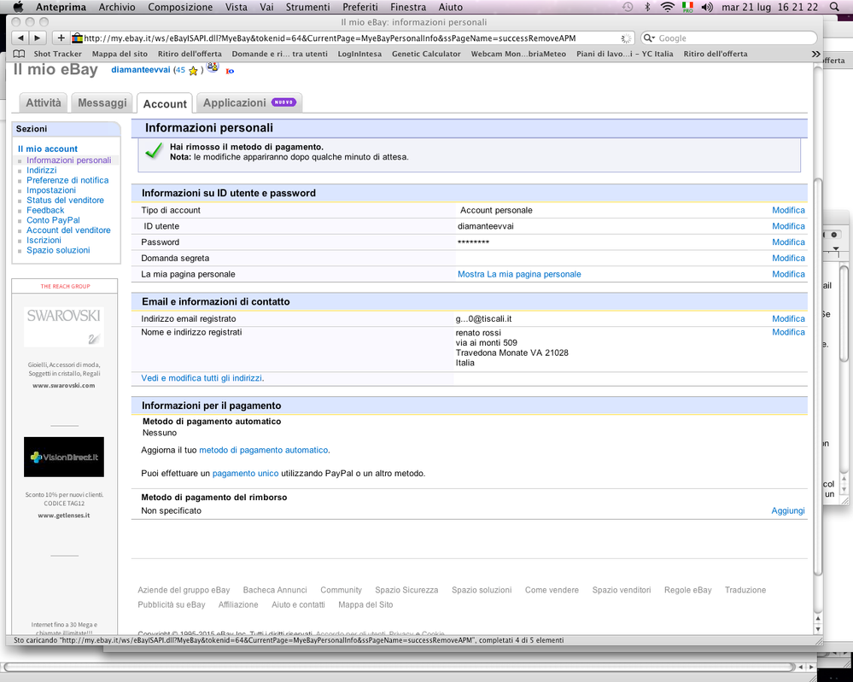The height and width of the screenshot is (682, 853).
Task: Click Modifica for Domanda segreta
Action: [788, 259]
